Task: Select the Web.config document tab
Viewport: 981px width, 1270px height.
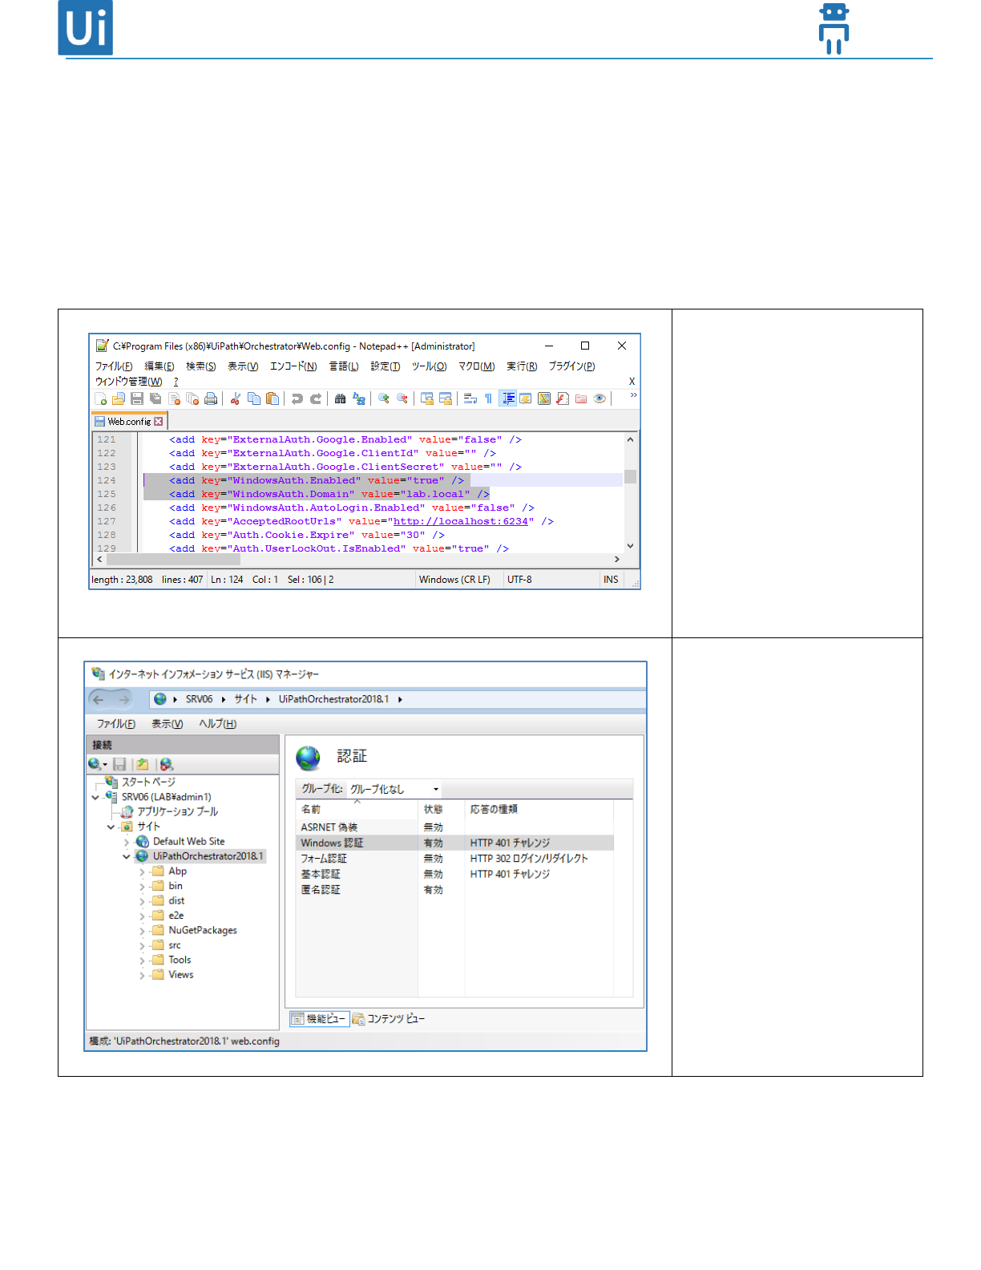Action: click(128, 421)
